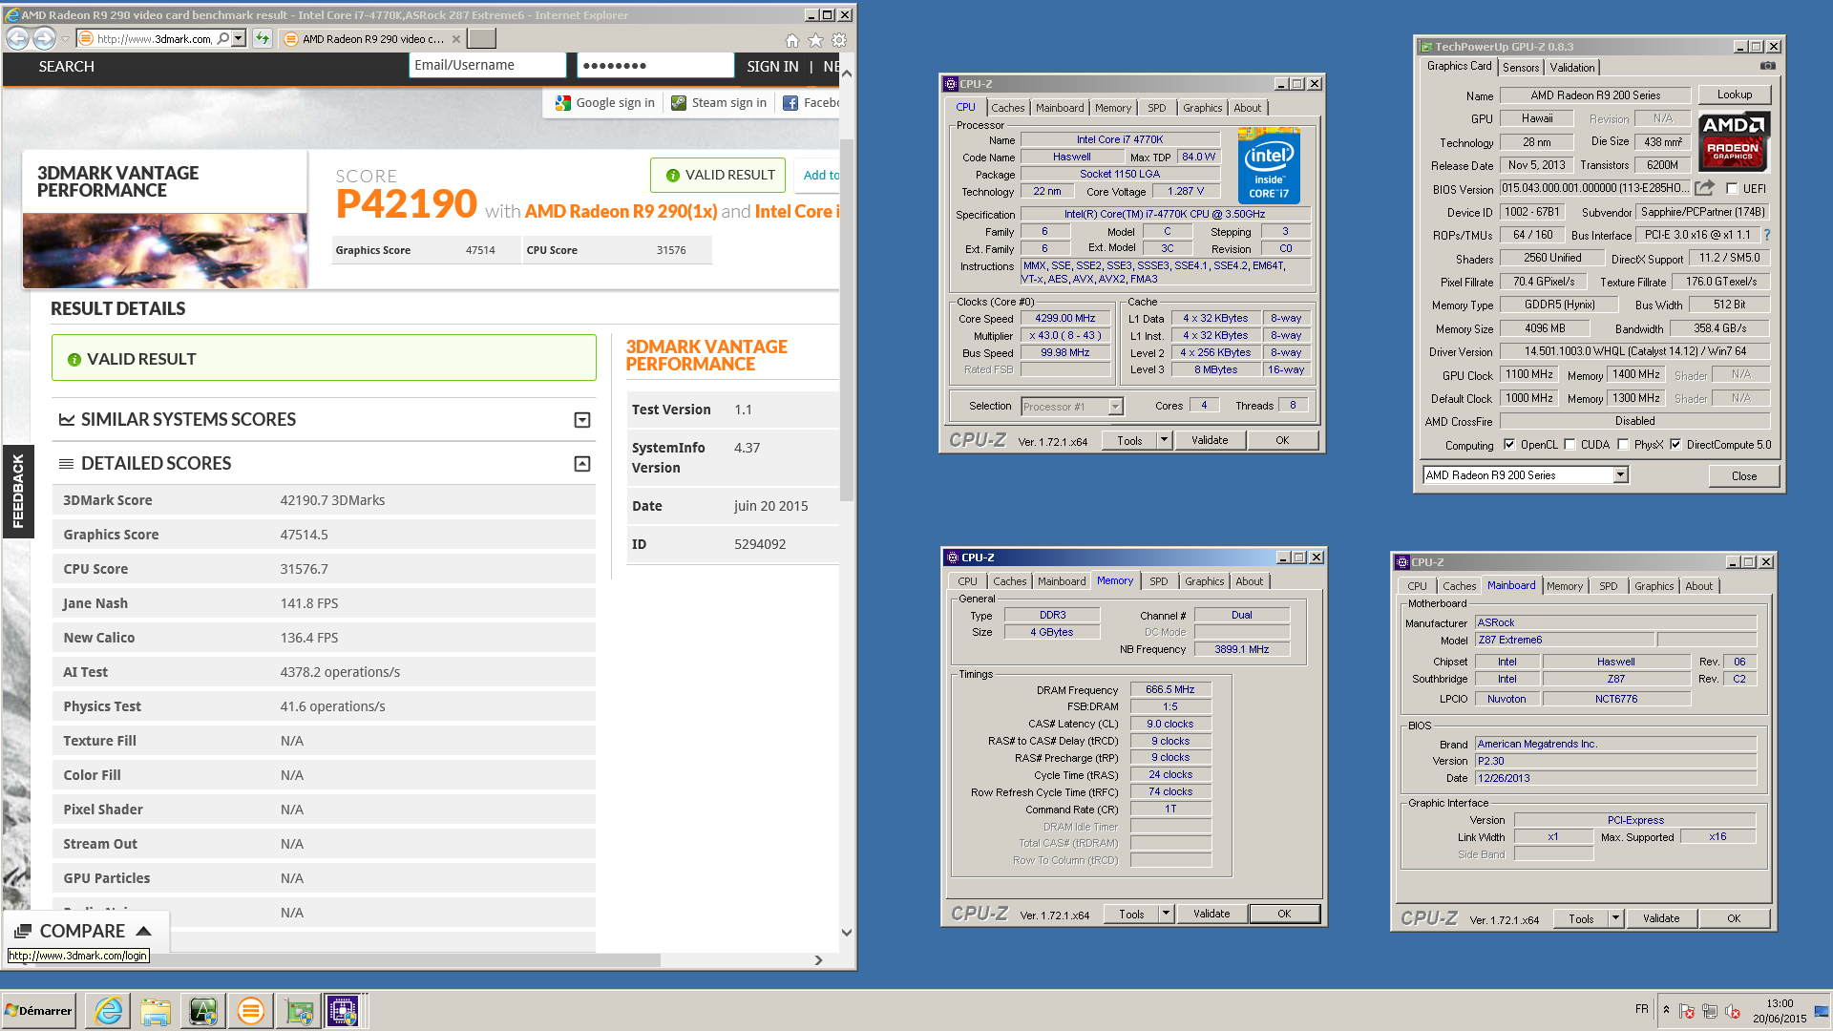This screenshot has height=1031, width=1833.
Task: Open Favorites with the star icon
Action: tap(815, 40)
